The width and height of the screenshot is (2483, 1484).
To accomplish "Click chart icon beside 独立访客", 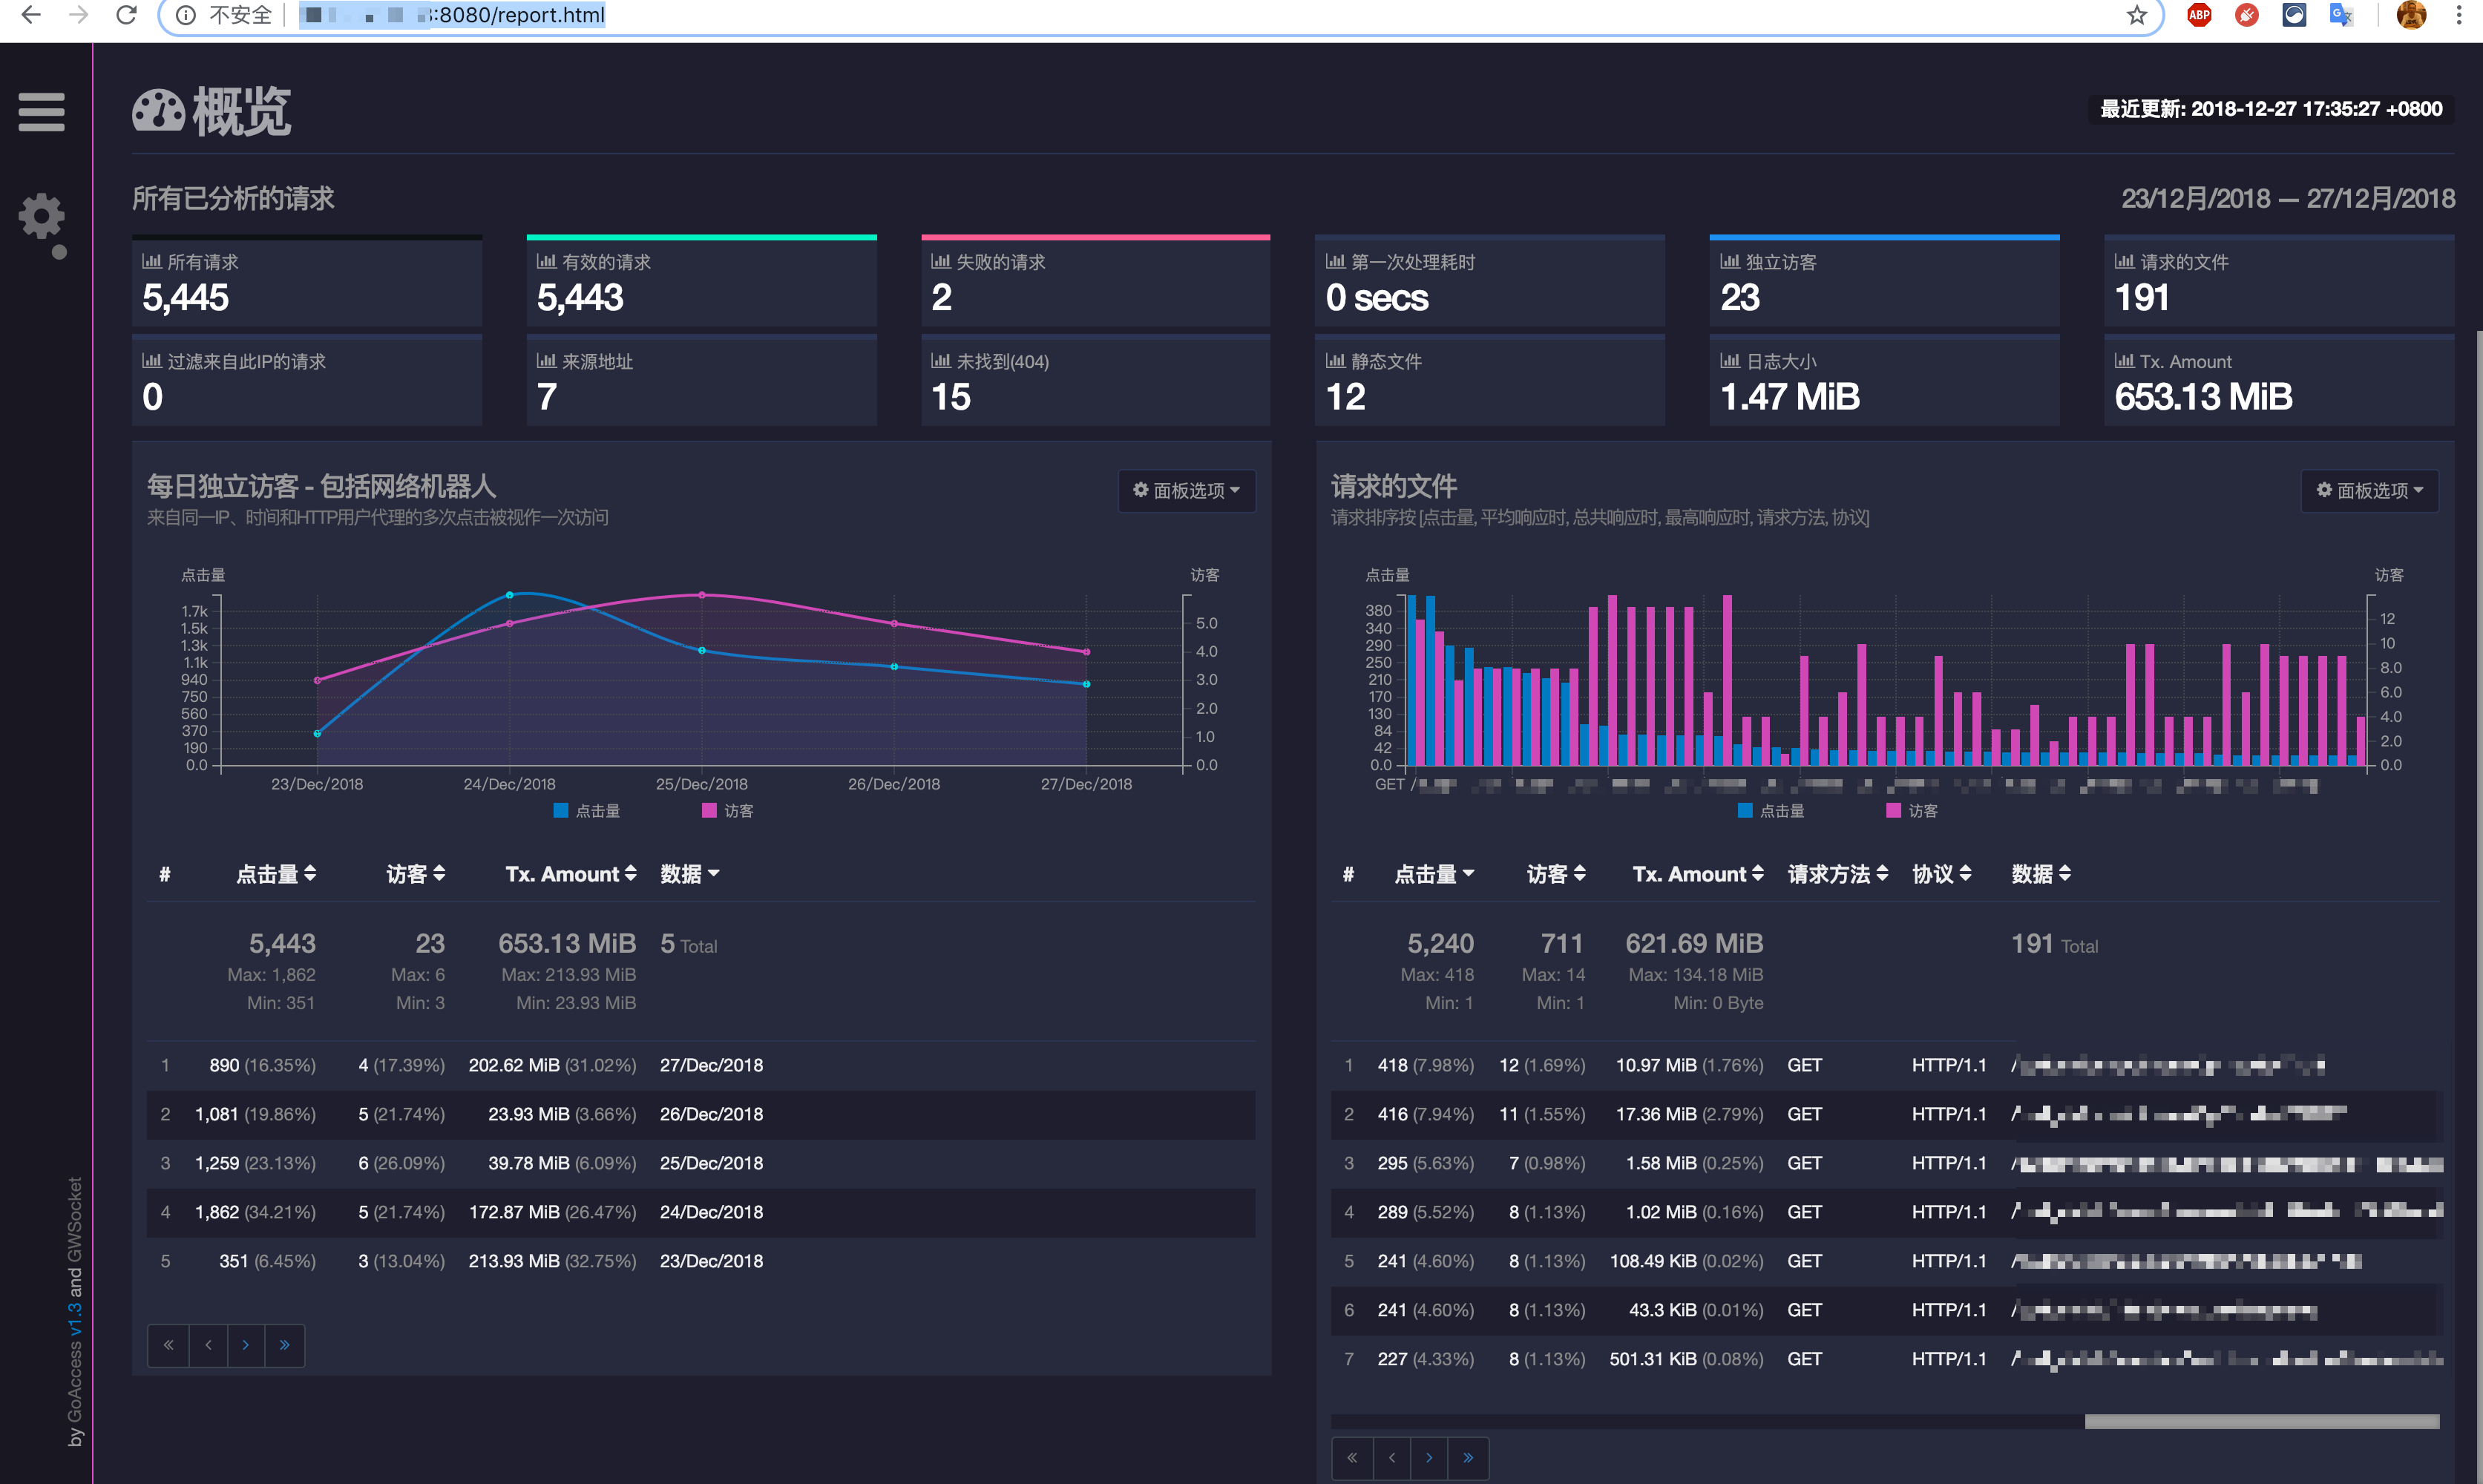I will [x=1730, y=262].
